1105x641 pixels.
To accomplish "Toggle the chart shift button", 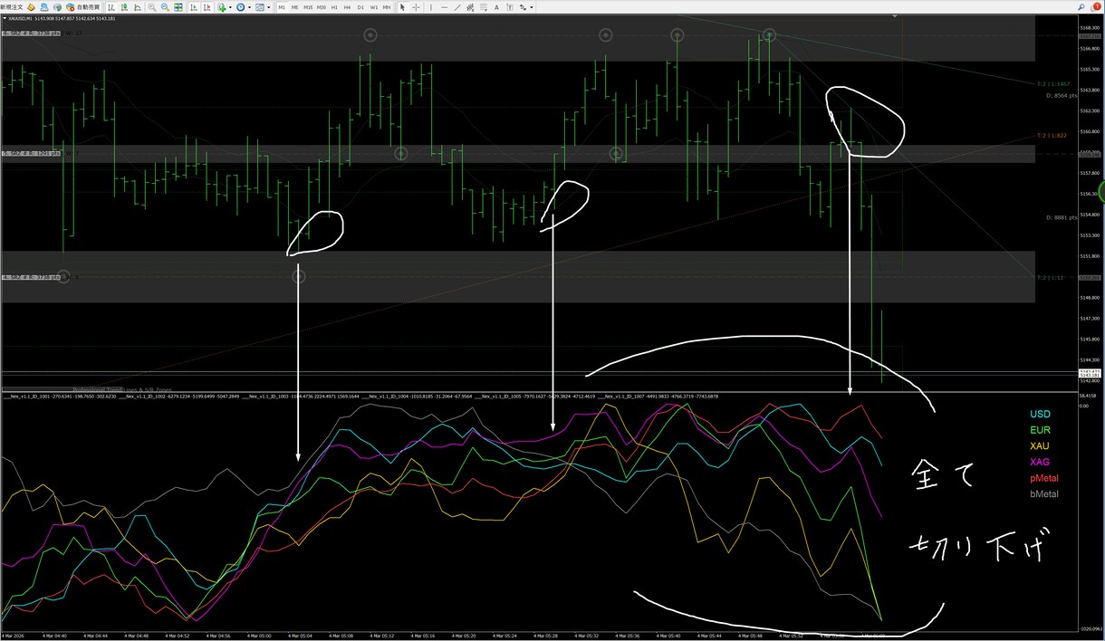I will tap(207, 7).
